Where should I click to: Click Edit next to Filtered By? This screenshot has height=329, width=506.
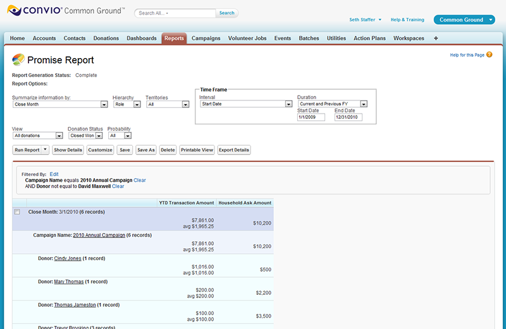(x=54, y=174)
